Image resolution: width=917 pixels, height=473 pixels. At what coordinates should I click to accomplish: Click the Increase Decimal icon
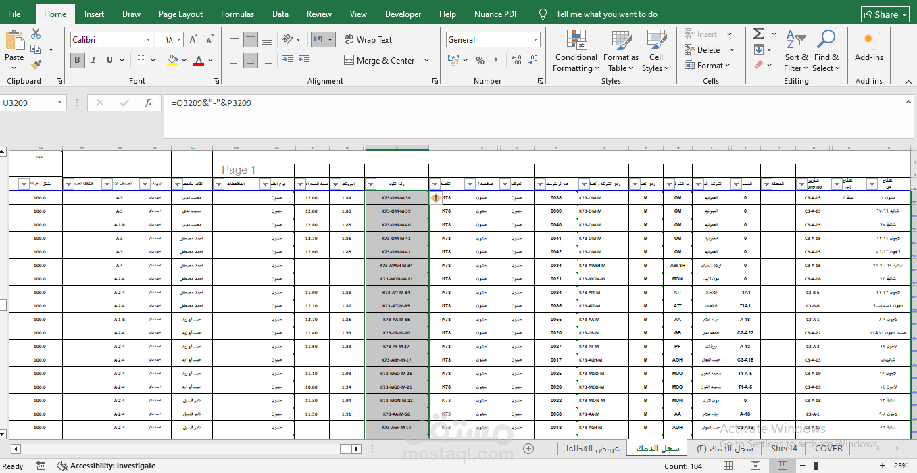click(x=517, y=61)
